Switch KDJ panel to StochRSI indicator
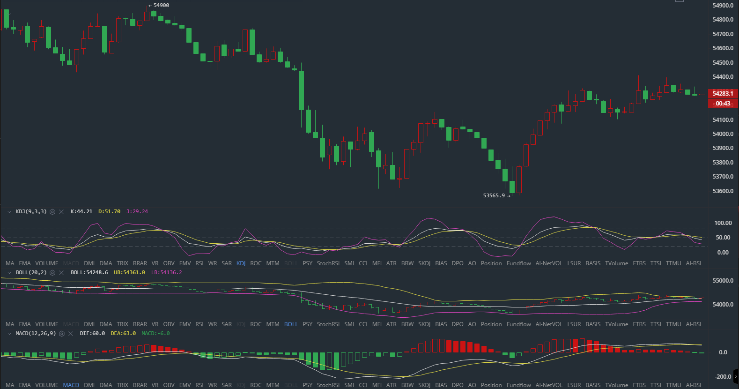This screenshot has width=739, height=389. click(x=328, y=263)
